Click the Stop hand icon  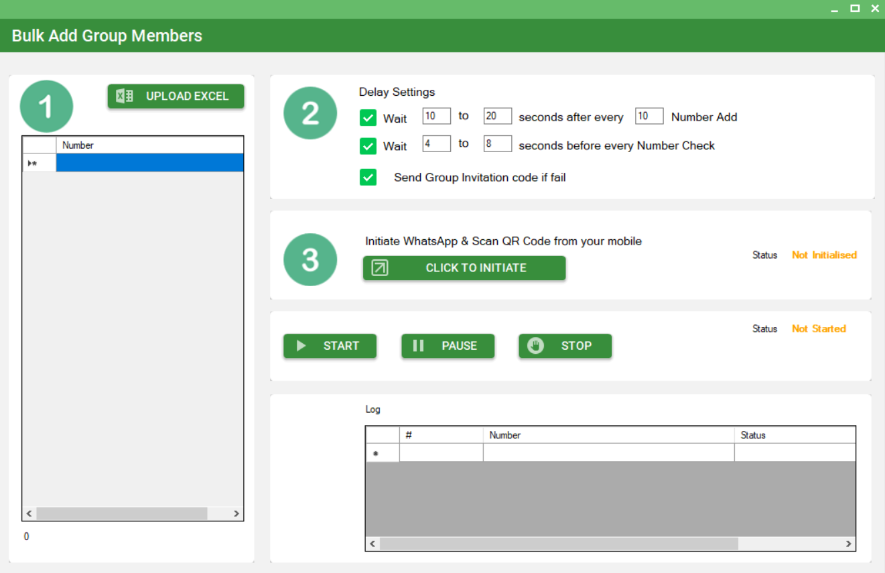pos(536,346)
